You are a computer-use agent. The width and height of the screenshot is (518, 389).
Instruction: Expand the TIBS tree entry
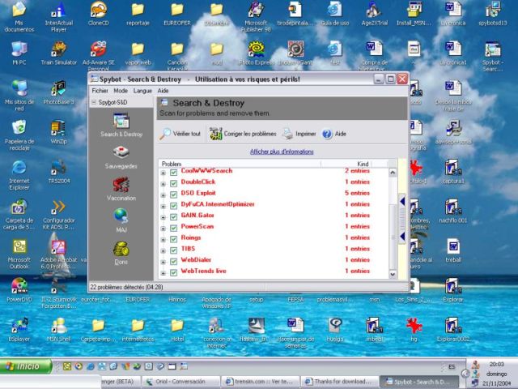coord(163,249)
